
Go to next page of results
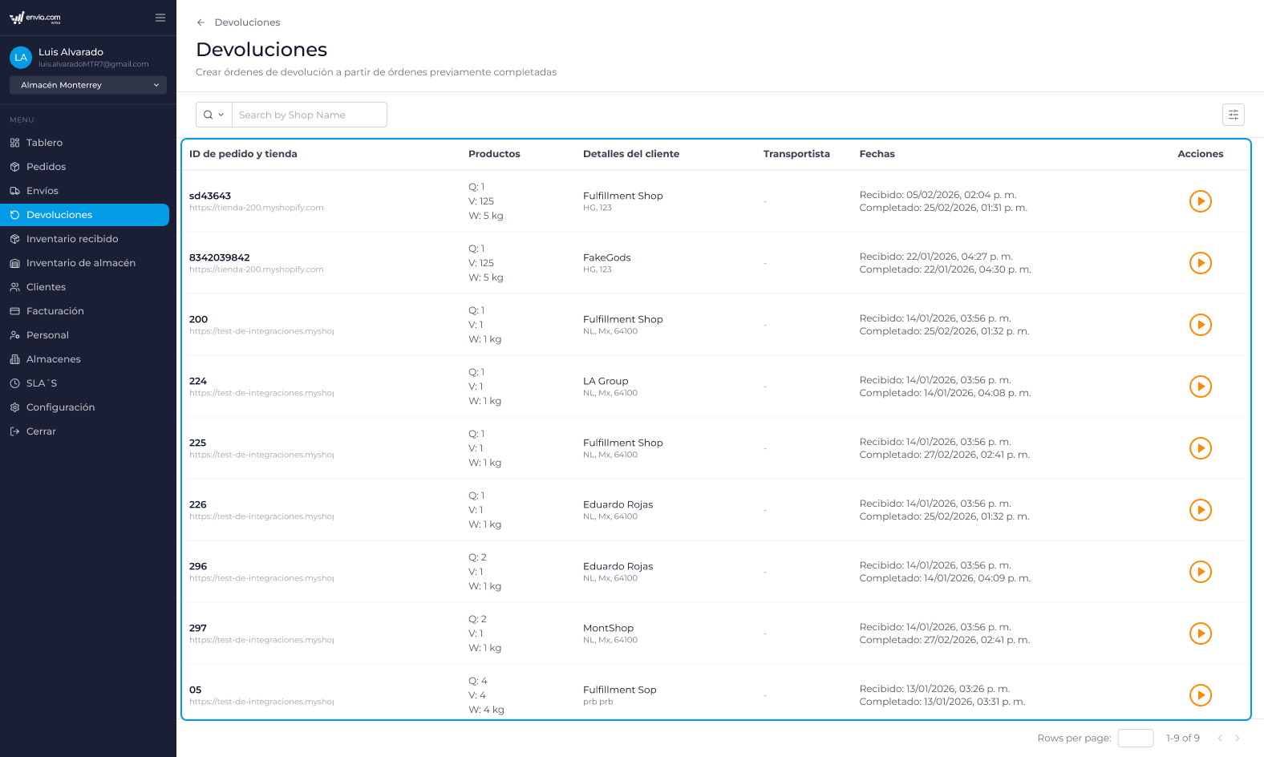1238,738
